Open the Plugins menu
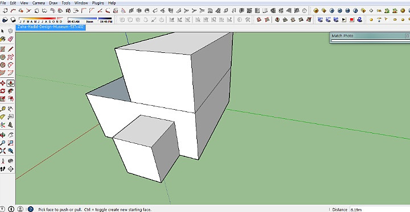410x212 pixels. [x=98, y=3]
